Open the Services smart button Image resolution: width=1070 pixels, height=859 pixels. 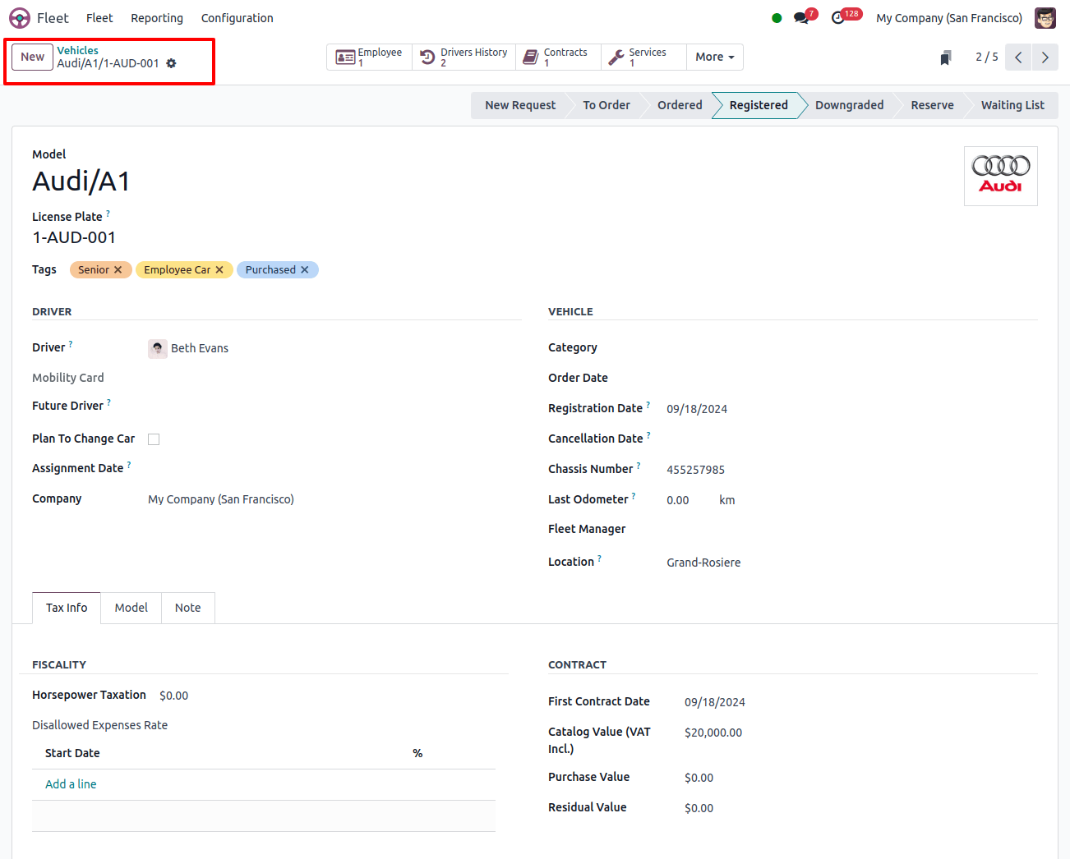(x=643, y=57)
